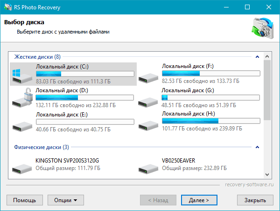The width and height of the screenshot is (280, 211).
Task: Click '83.03 ГБ свободно из 111.3 ГБ'
Action: click(73, 82)
